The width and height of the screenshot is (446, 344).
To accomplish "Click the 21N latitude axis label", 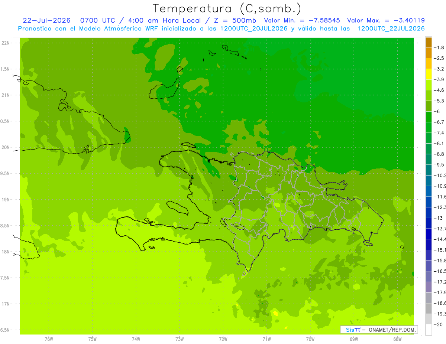I will pos(6,95).
